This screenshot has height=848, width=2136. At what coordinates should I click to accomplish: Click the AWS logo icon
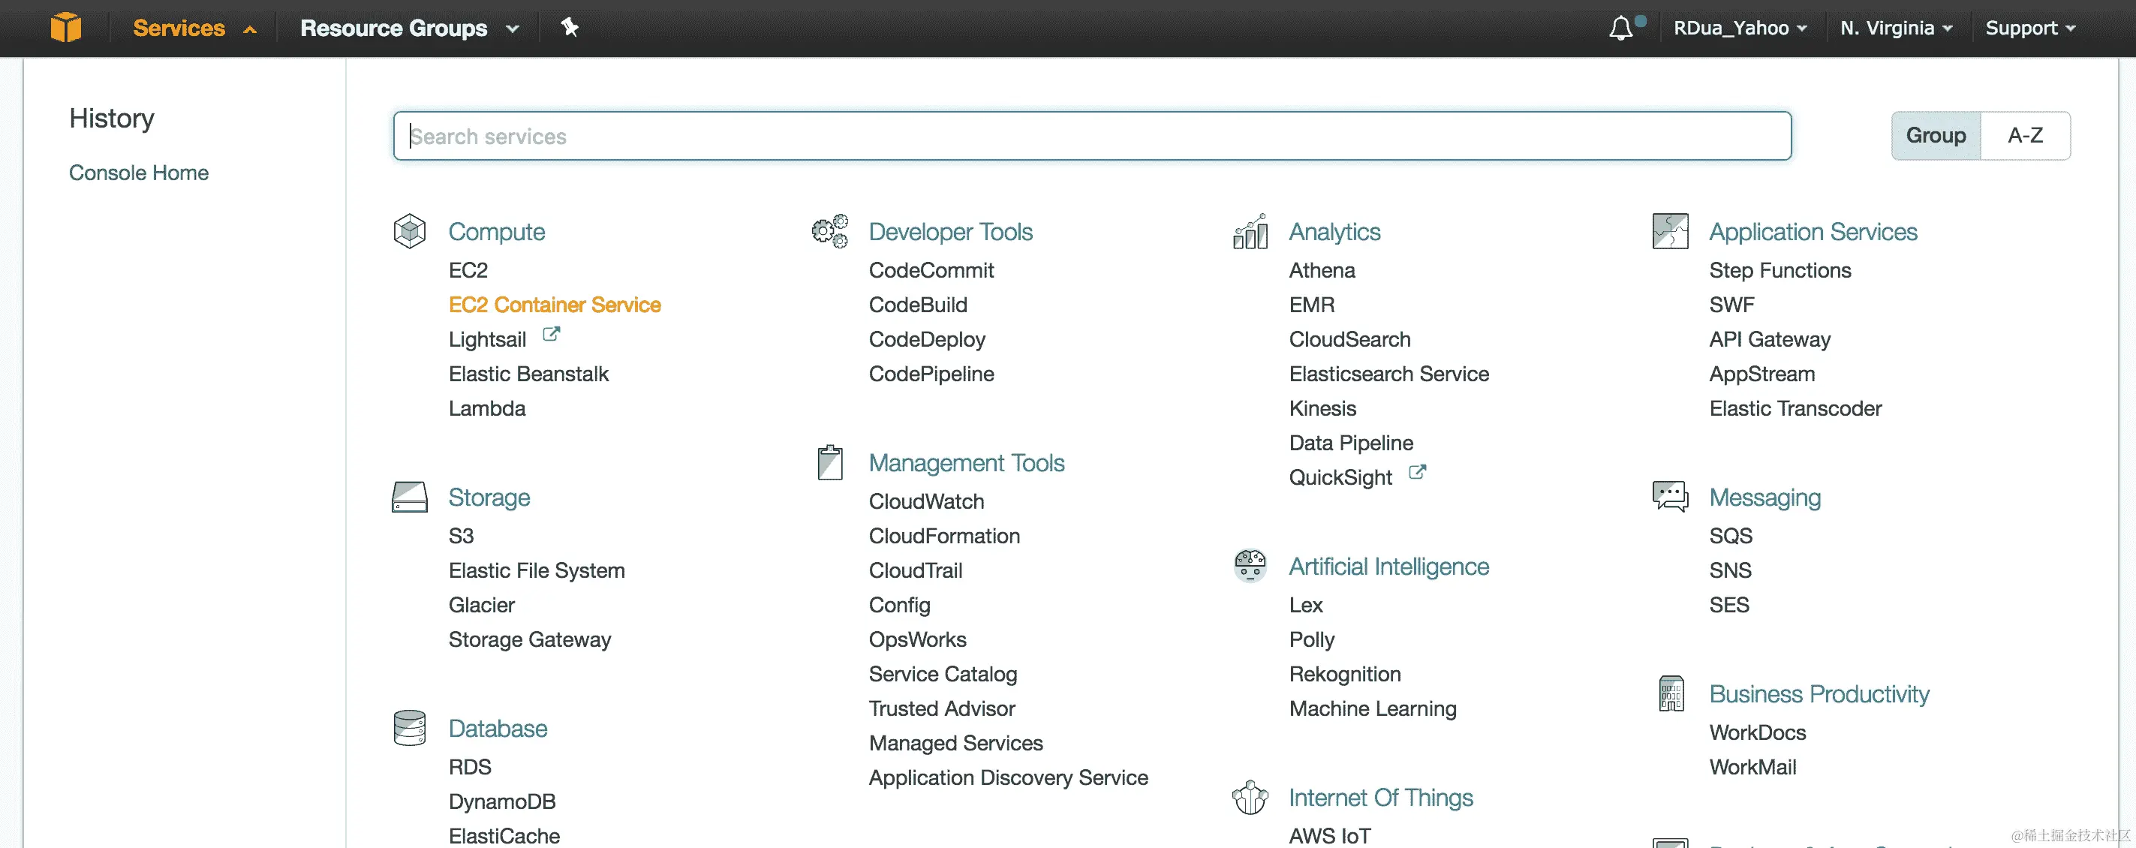pyautogui.click(x=66, y=27)
